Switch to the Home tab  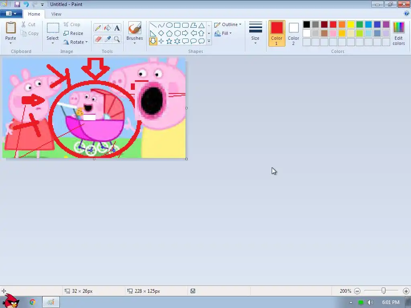tap(34, 14)
